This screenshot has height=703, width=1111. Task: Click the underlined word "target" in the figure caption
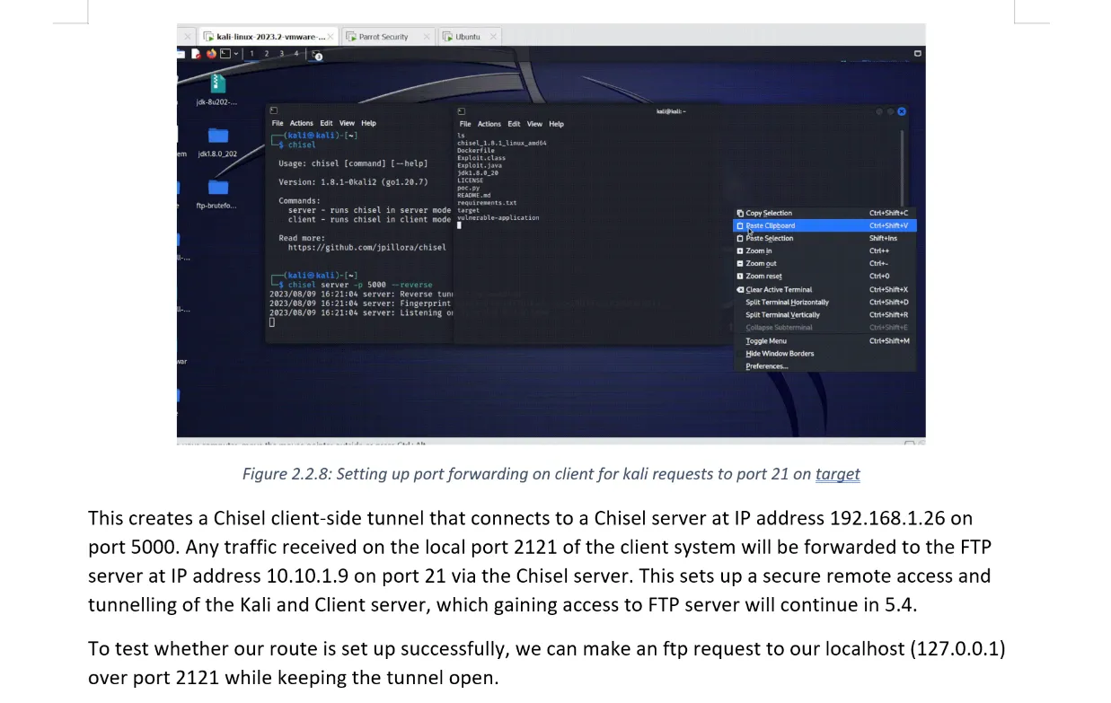pyautogui.click(x=838, y=474)
